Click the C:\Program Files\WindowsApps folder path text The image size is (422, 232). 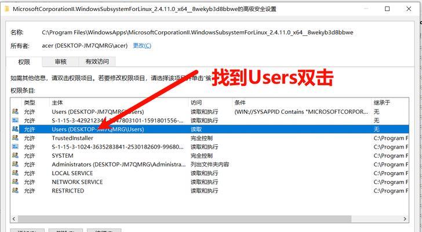[198, 32]
